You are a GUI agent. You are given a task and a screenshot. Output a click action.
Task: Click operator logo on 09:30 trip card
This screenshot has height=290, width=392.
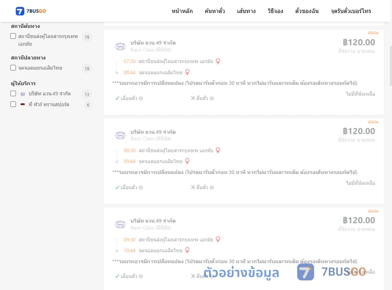pos(120,224)
